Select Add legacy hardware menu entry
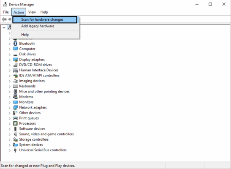Screen dimensions: 231x169 point(38,26)
